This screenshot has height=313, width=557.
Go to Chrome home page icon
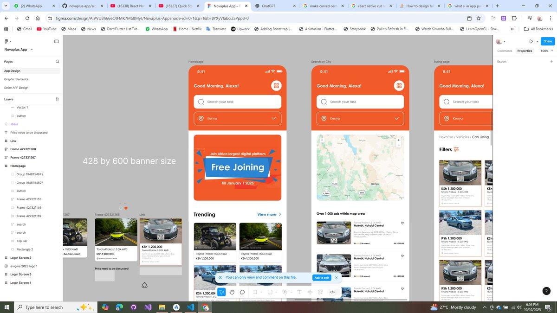click(38, 18)
